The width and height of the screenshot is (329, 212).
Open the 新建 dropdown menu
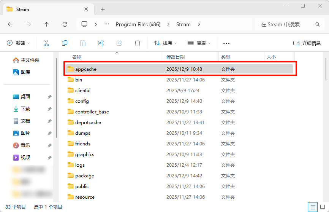(x=18, y=43)
